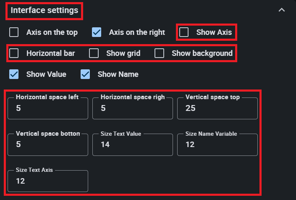The width and height of the screenshot is (296, 200).
Task: Click the "Show Value" label text
Action: [x=46, y=74]
